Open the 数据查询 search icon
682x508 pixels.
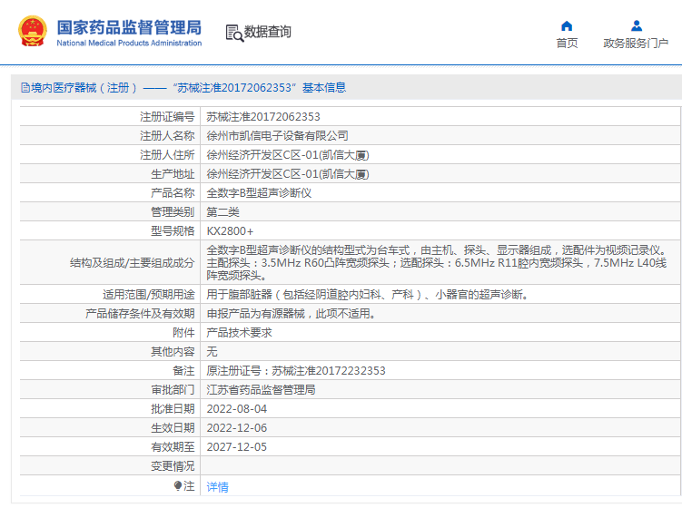[234, 33]
